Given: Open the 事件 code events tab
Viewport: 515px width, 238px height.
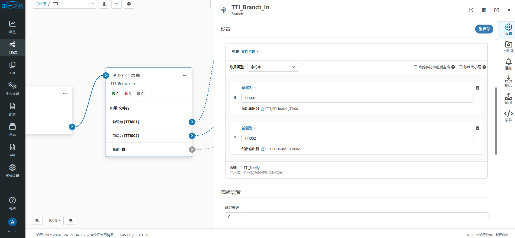Looking at the screenshot, I should pos(508,116).
